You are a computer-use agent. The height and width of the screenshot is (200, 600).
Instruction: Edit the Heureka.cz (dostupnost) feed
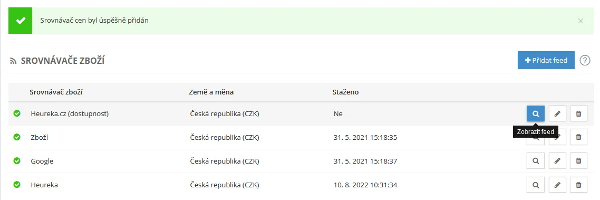(x=557, y=114)
